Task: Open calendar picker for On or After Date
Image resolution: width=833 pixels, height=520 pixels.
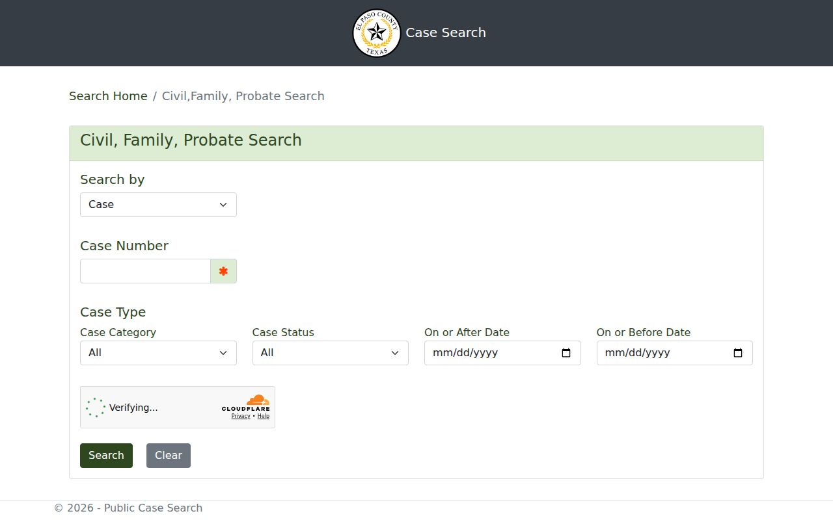Action: tap(566, 353)
